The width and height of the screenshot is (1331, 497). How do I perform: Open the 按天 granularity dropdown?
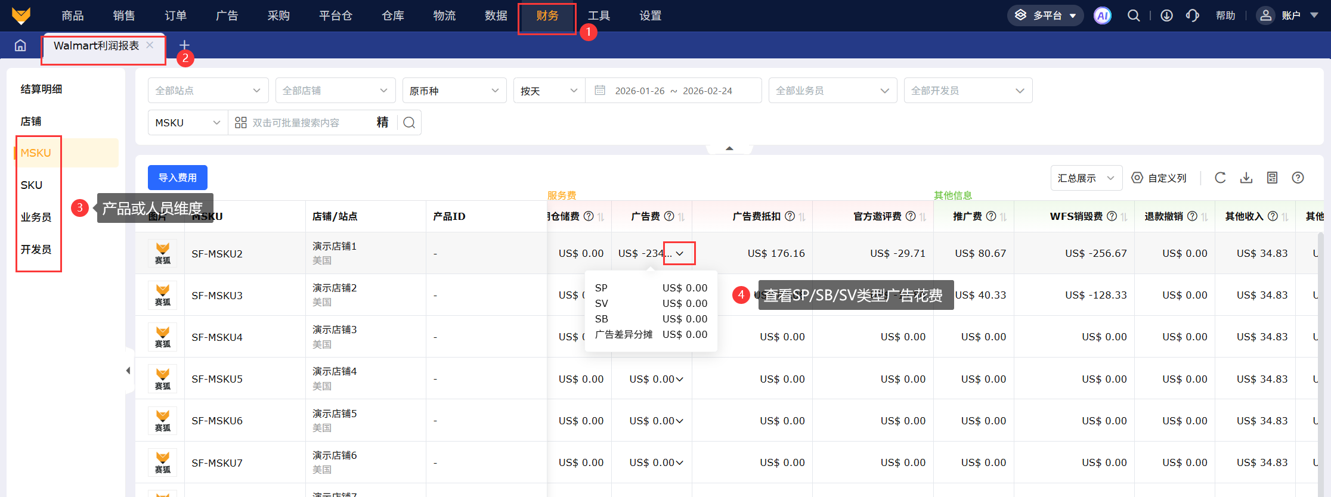(549, 91)
